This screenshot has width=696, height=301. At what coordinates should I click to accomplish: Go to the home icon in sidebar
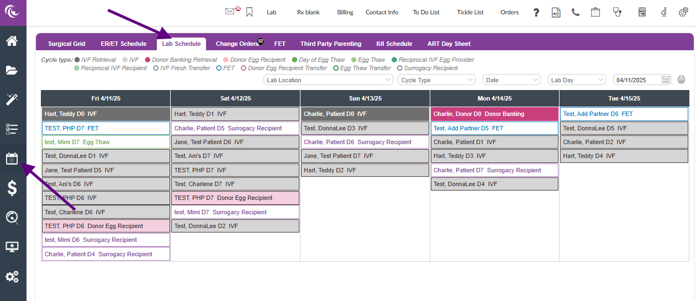pos(12,41)
